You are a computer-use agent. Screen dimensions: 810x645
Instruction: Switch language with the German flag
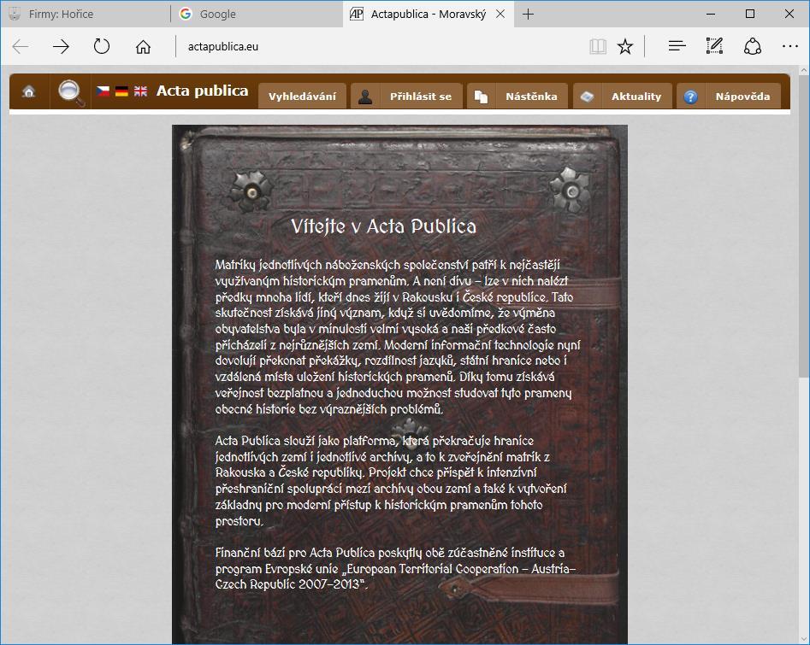pos(121,91)
